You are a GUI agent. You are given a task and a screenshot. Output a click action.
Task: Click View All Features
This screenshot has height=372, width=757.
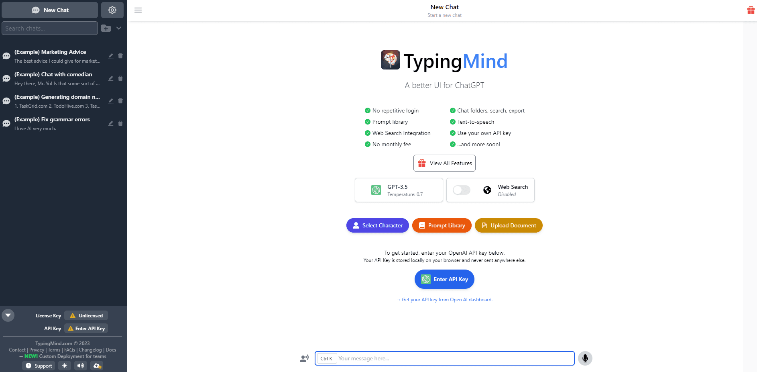pos(444,163)
